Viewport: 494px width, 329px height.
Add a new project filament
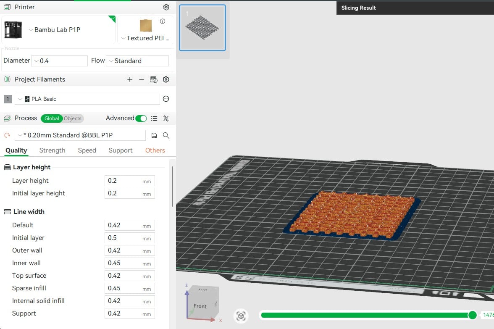[130, 79]
